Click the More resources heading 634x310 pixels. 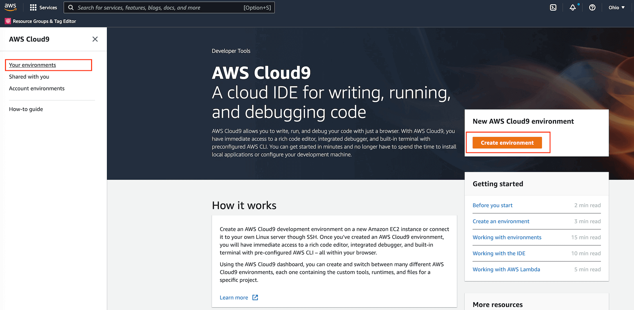pos(498,305)
